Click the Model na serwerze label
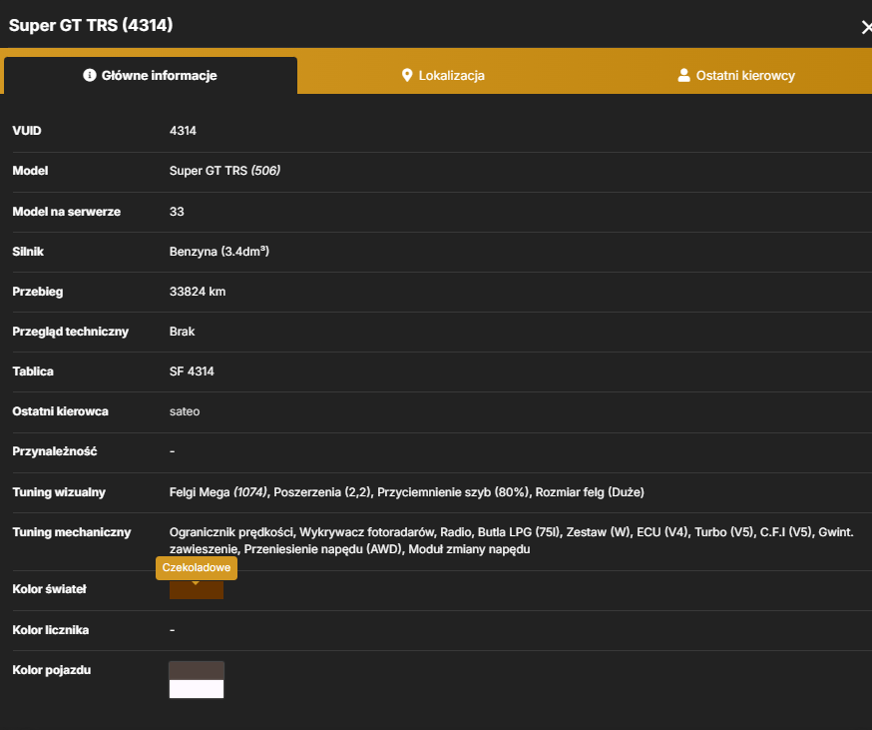Viewport: 872px width, 730px height. [x=66, y=212]
